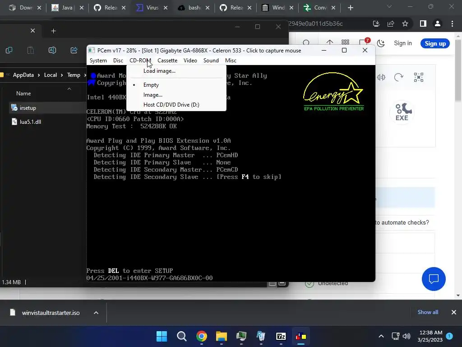This screenshot has width=462, height=347.
Task: Switch to the Wind browser tab
Action: click(x=278, y=8)
